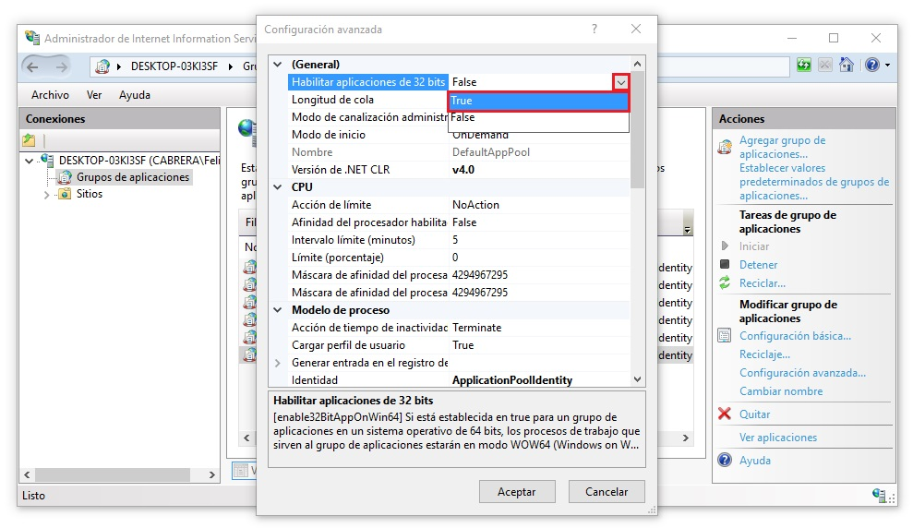Select Grupos de aplicaciones tree item
The image size is (913, 528).
coord(133,177)
